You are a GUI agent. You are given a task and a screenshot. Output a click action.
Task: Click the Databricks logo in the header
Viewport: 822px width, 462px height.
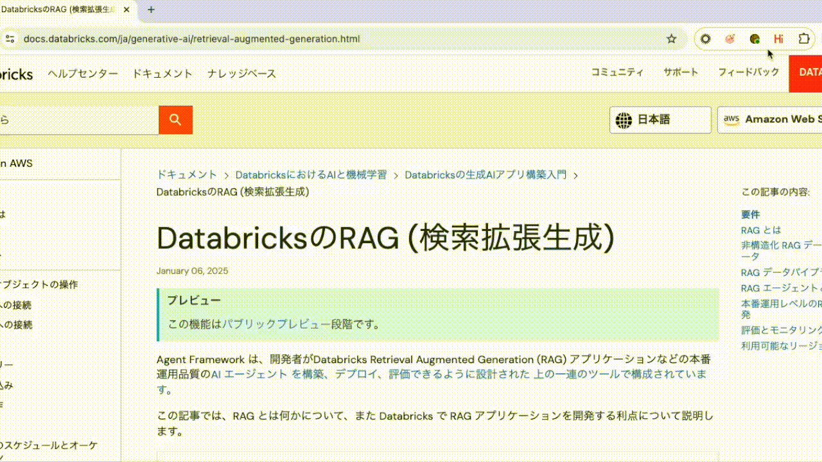pos(16,73)
